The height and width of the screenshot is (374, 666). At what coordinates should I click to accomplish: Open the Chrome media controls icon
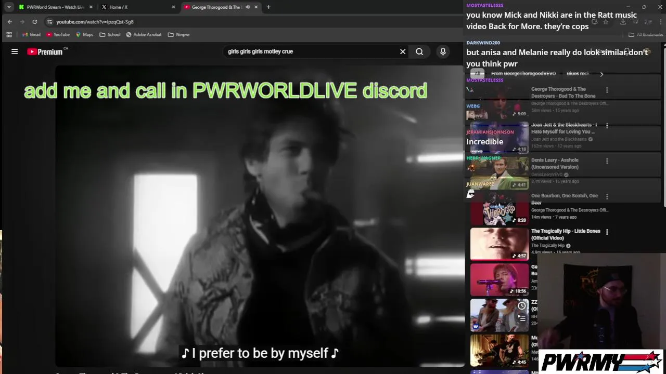635,22
